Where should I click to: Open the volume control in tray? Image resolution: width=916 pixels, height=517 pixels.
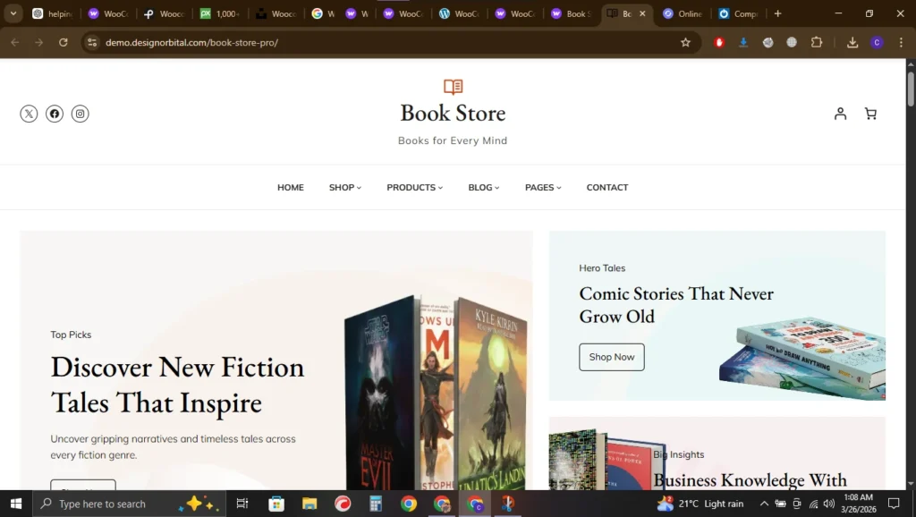828,504
